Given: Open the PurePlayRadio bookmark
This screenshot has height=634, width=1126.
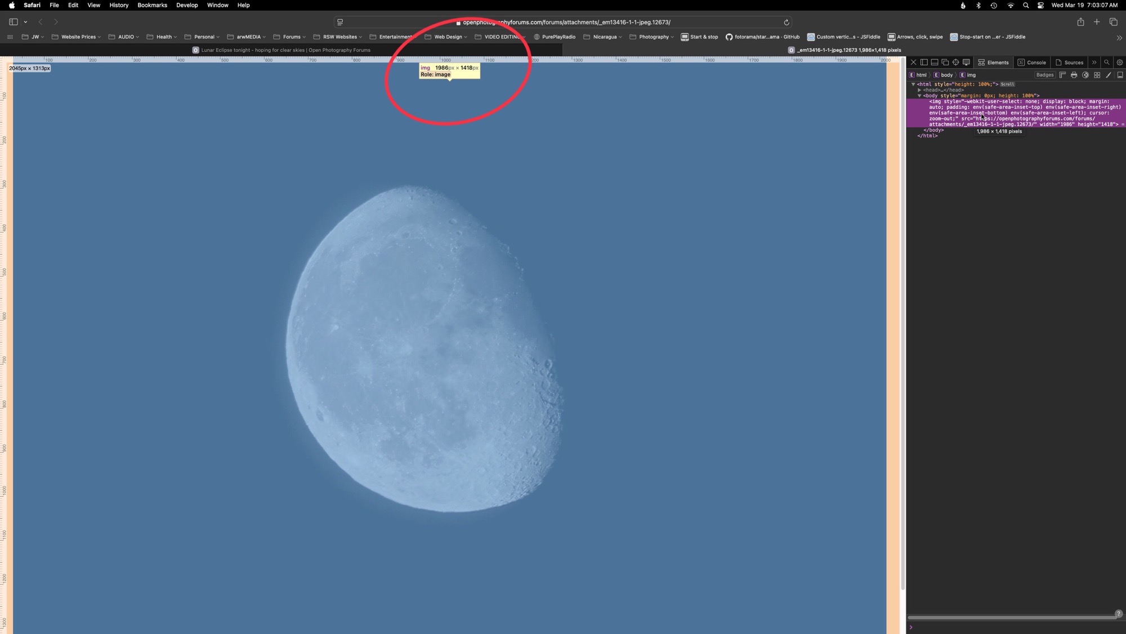Looking at the screenshot, I should [555, 37].
